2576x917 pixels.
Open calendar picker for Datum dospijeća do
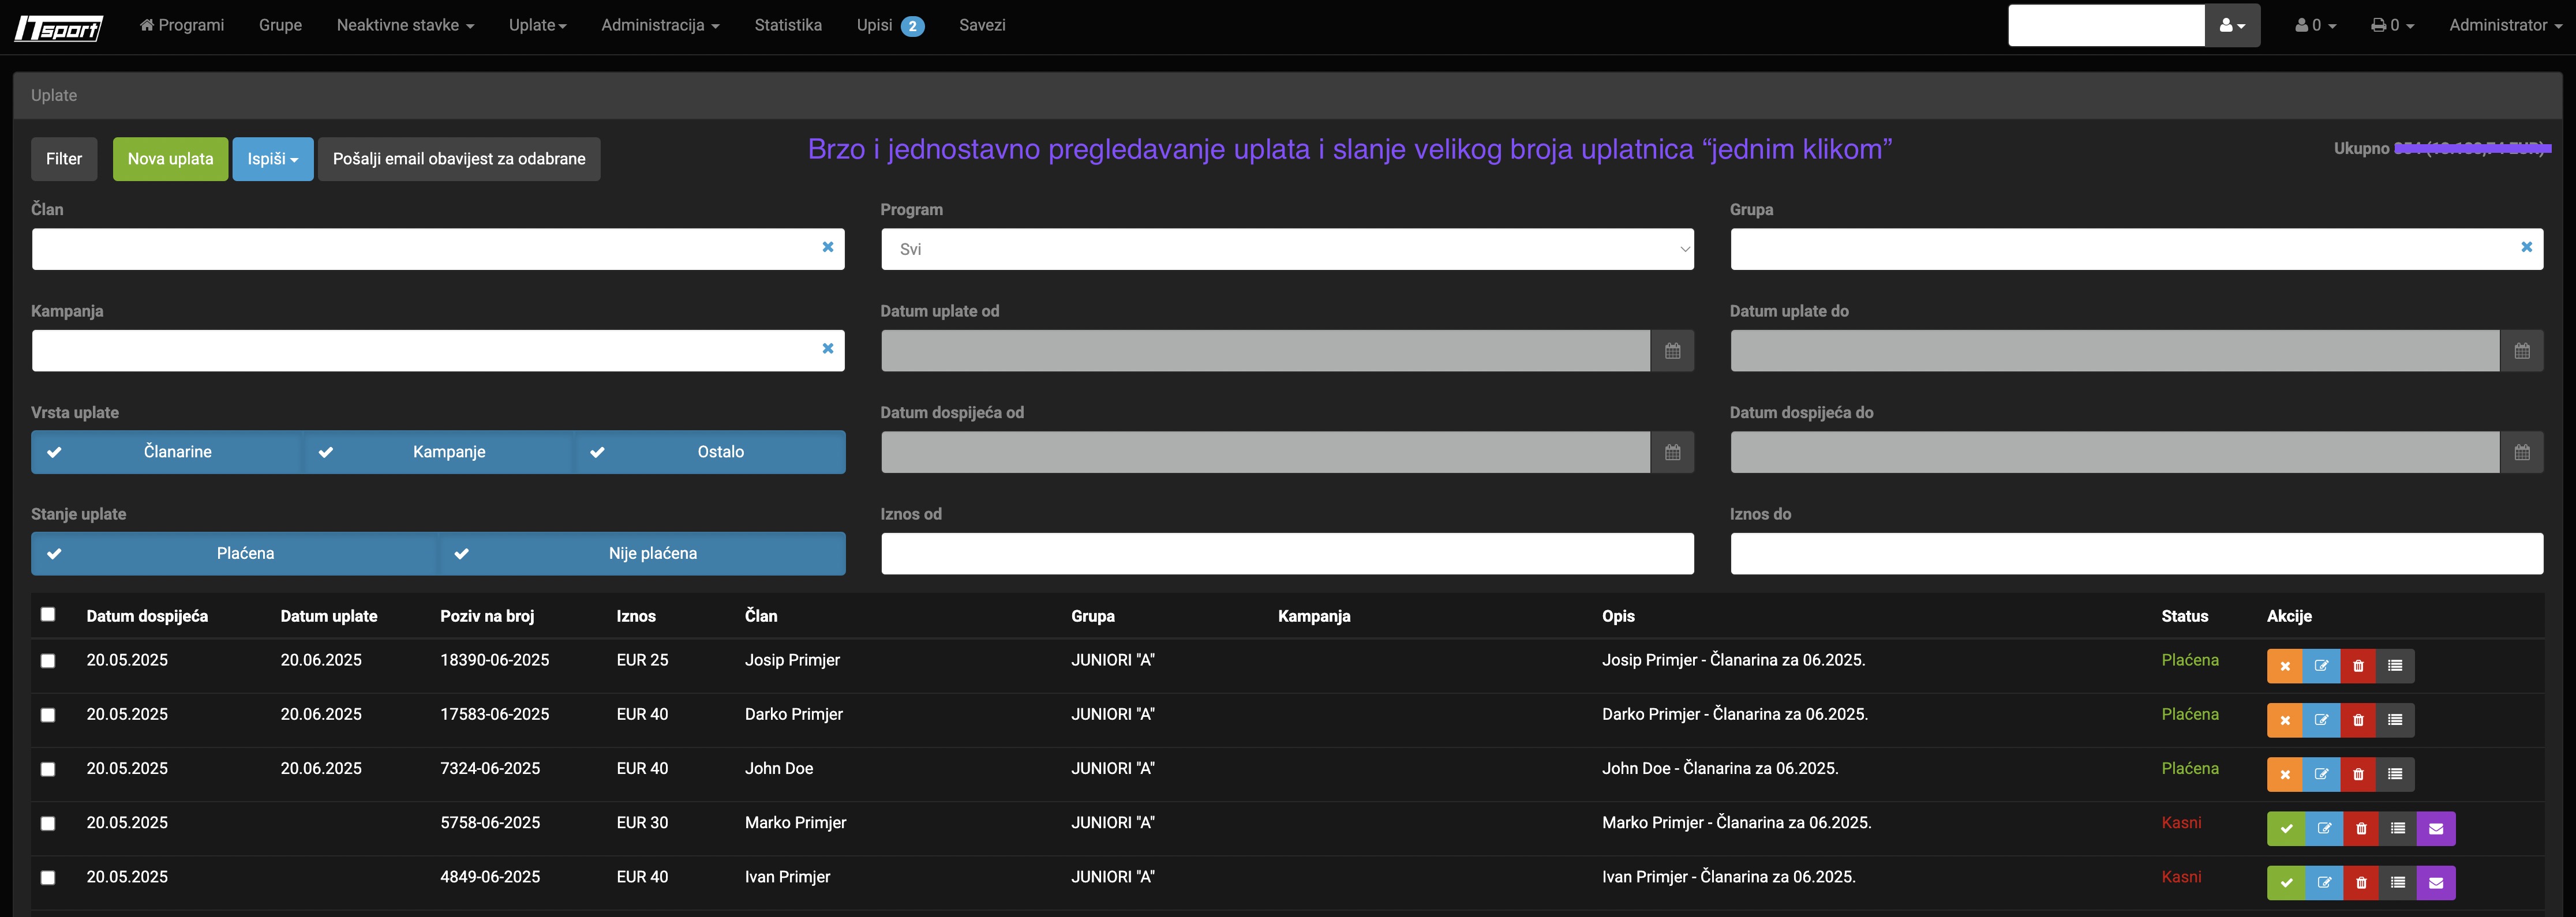point(2521,453)
